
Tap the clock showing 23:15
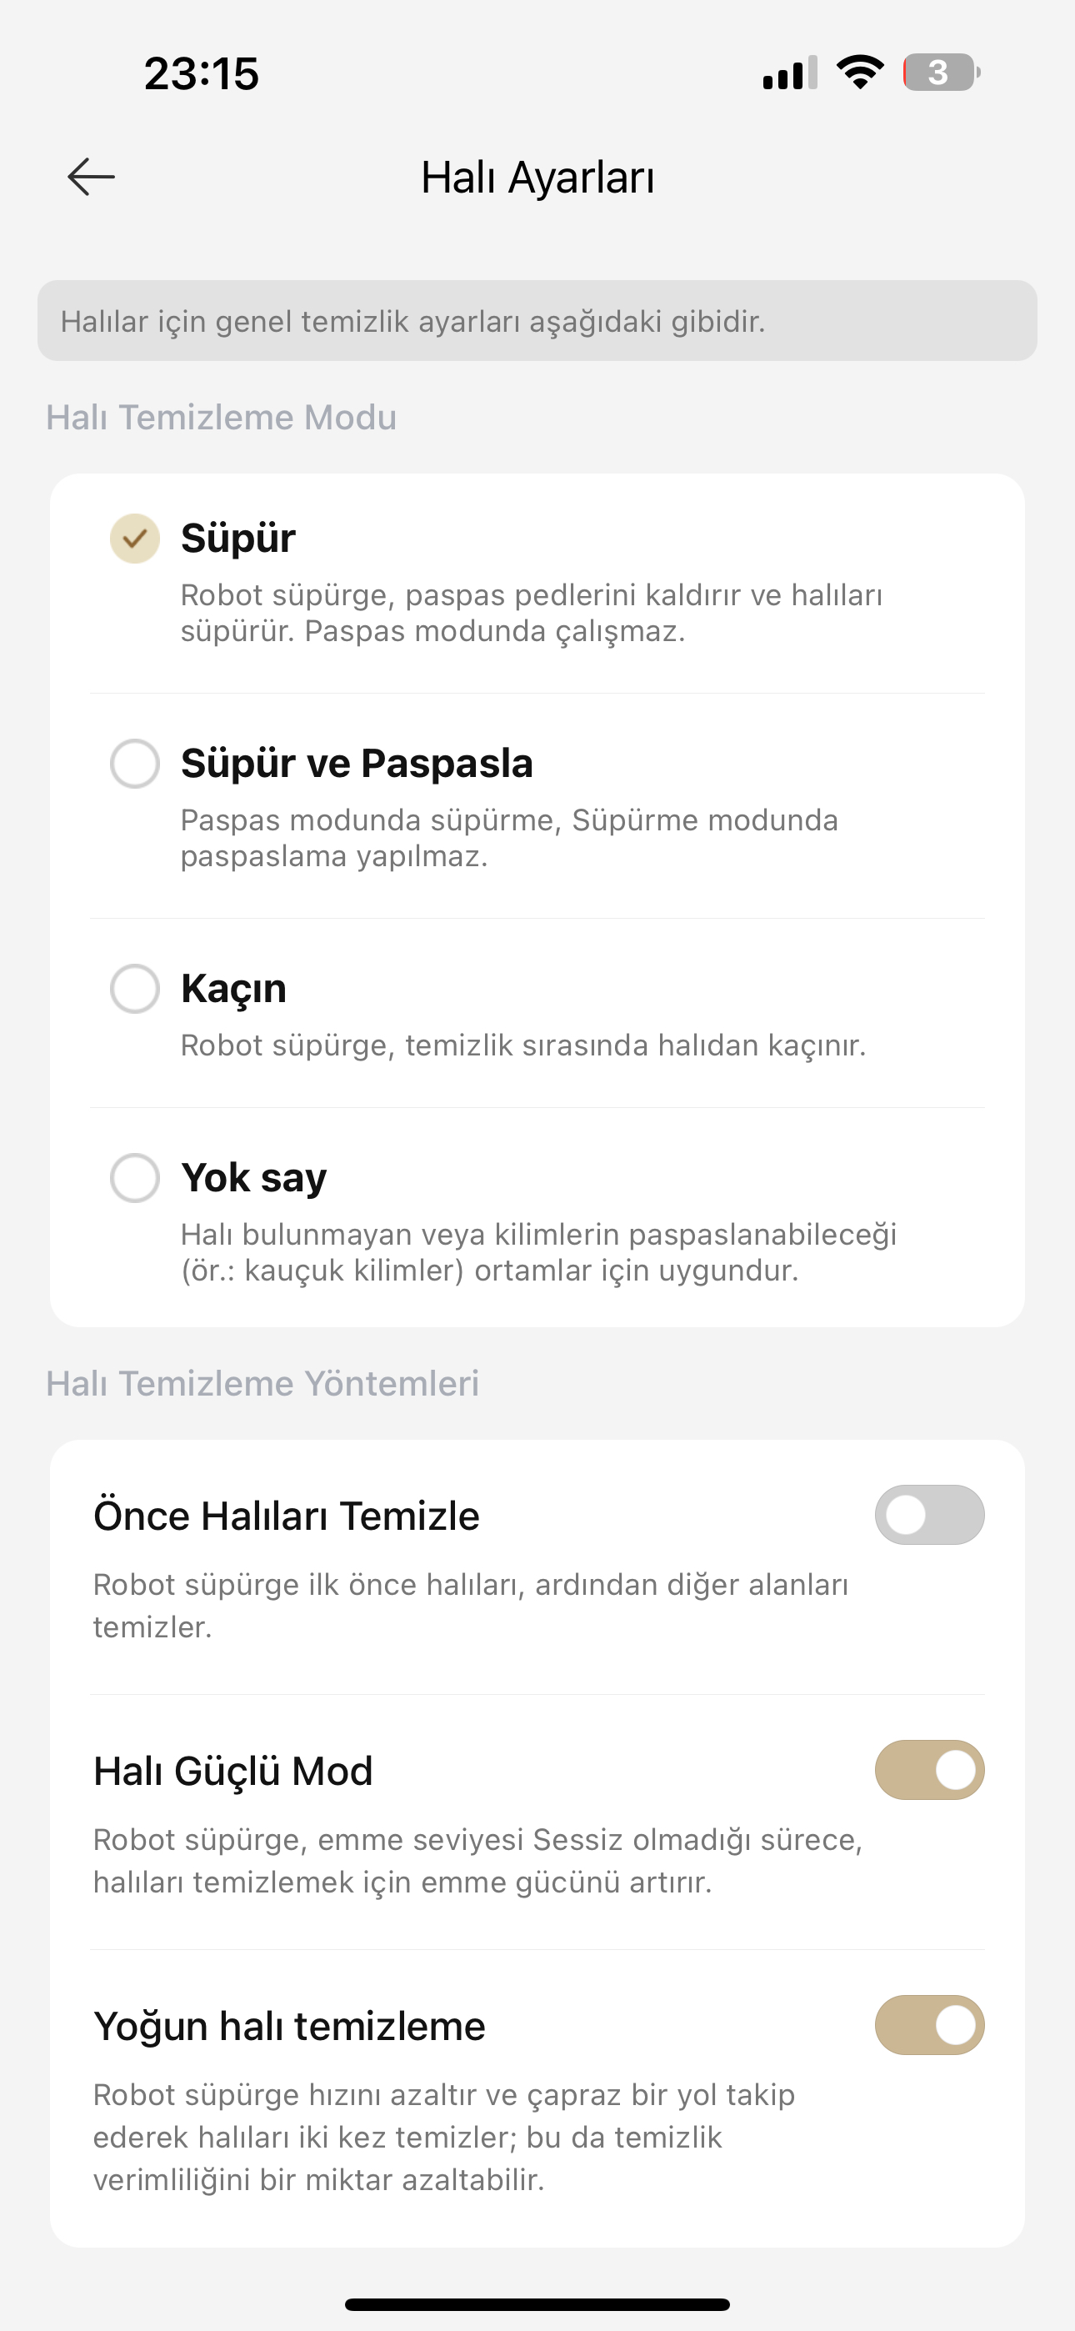pos(201,73)
